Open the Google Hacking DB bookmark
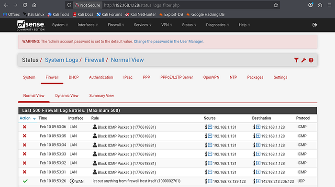Image resolution: width=335 pixels, height=187 pixels. click(205, 14)
